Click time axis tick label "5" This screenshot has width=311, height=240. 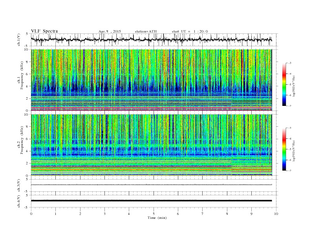pos(154,214)
